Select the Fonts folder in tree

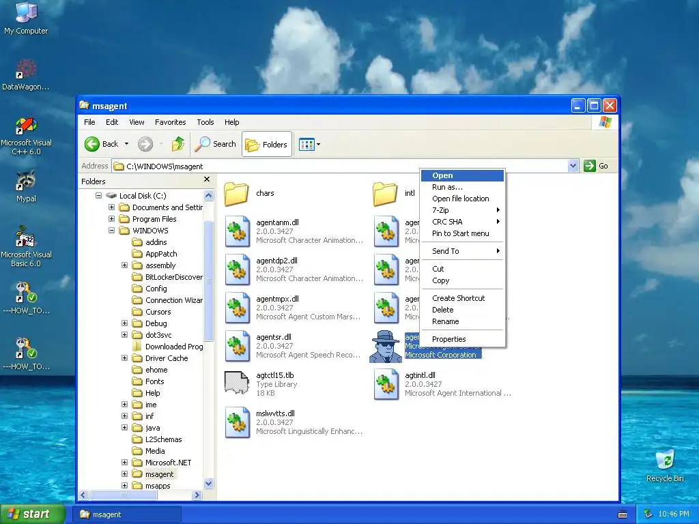click(148, 381)
